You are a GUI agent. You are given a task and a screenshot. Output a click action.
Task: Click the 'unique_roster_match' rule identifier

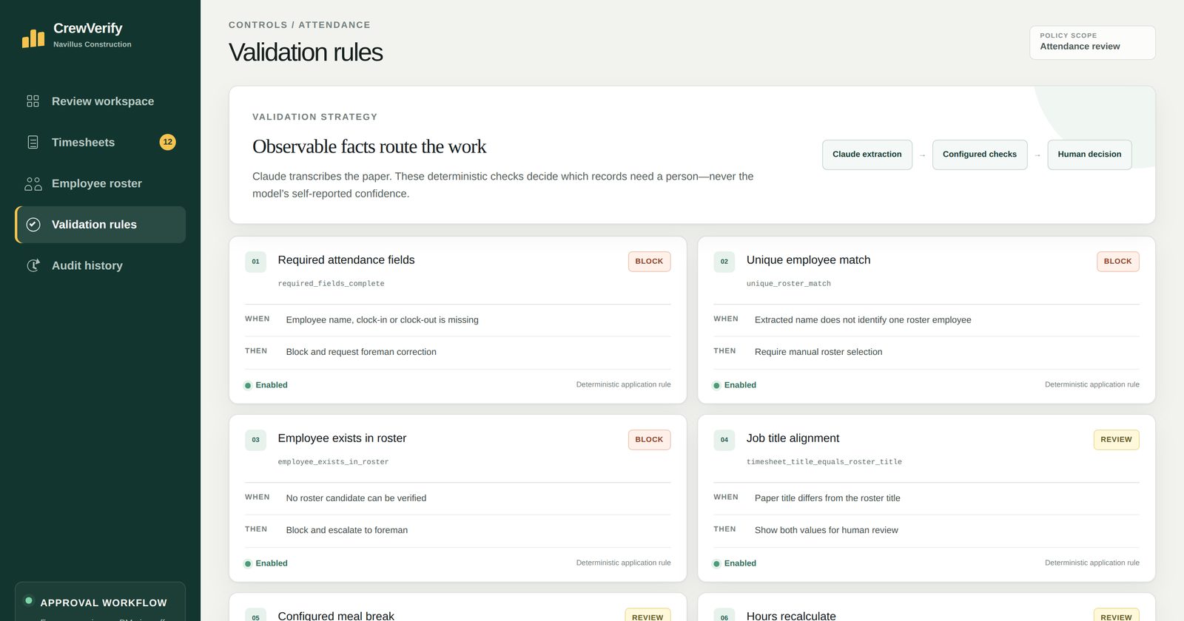click(789, 284)
